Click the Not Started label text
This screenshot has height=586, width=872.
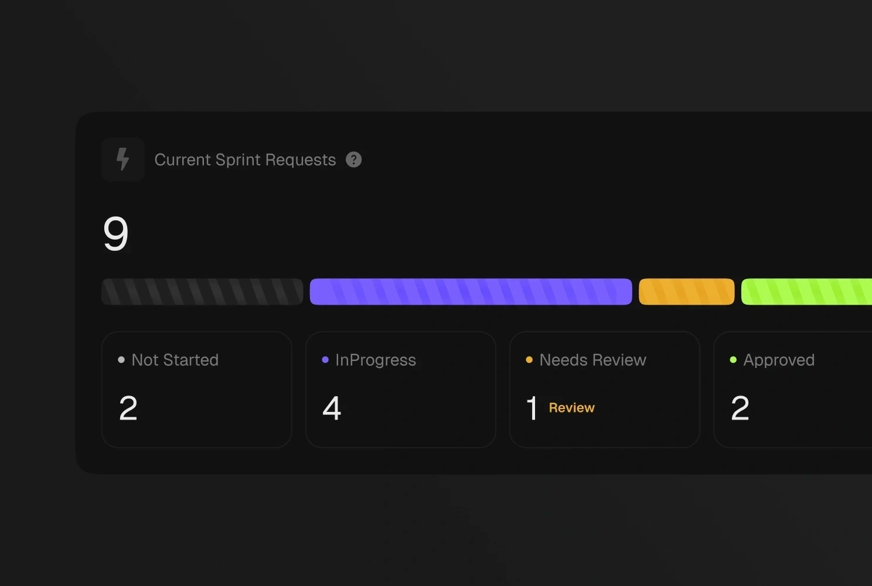175,360
